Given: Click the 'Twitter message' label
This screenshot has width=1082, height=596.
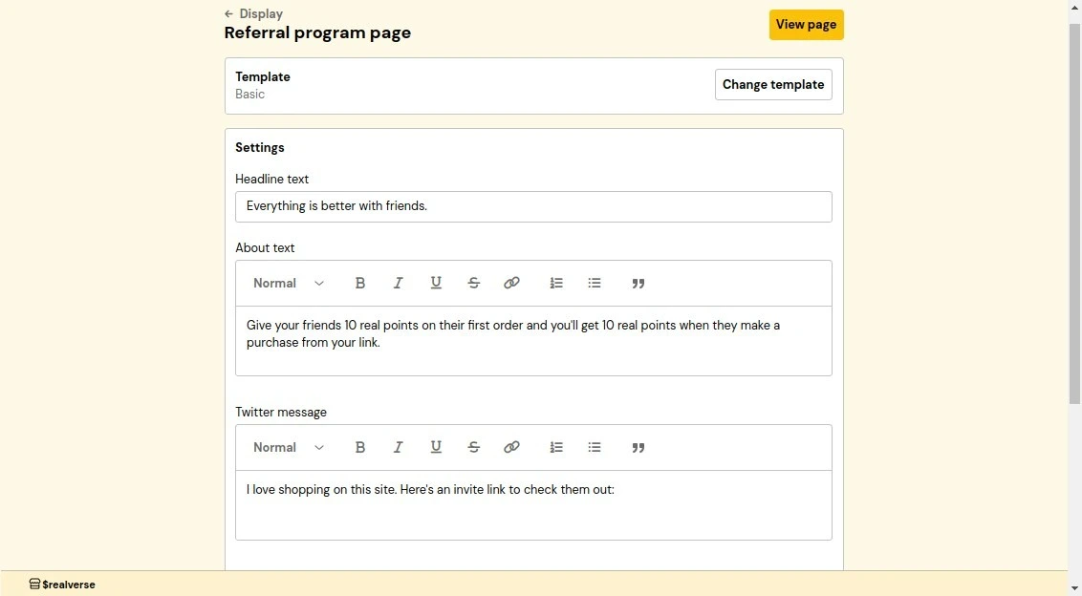Looking at the screenshot, I should pyautogui.click(x=281, y=413).
